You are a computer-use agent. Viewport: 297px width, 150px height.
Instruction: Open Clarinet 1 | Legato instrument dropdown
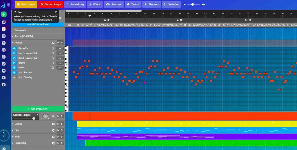point(26,115)
